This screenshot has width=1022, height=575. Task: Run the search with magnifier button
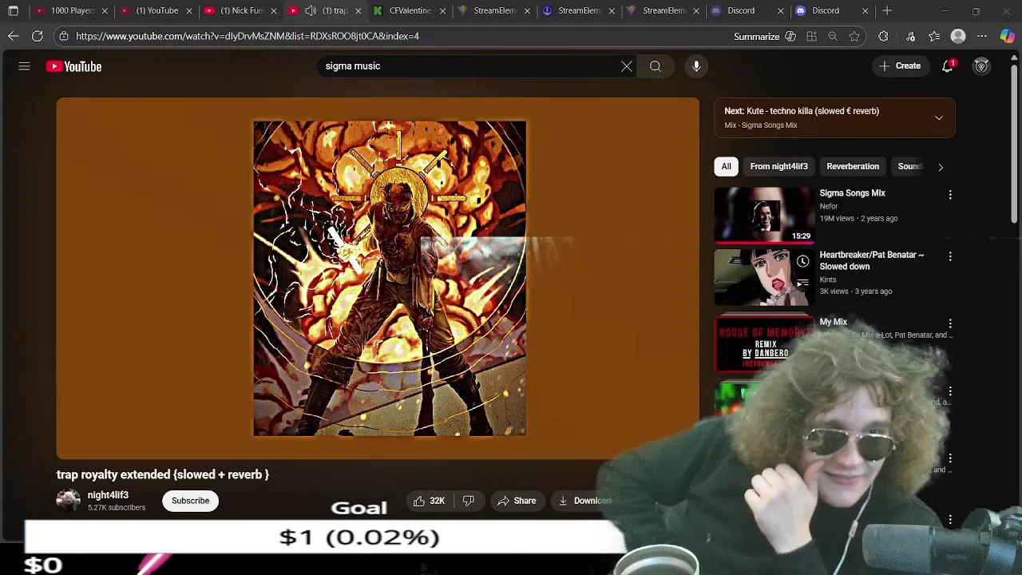655,66
